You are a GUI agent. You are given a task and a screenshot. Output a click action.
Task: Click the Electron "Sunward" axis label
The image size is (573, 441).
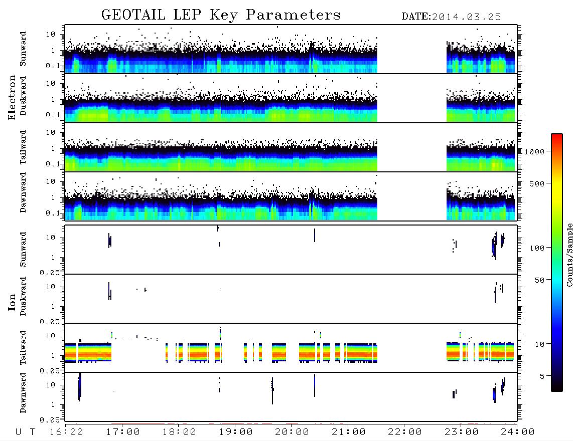[x=23, y=49]
